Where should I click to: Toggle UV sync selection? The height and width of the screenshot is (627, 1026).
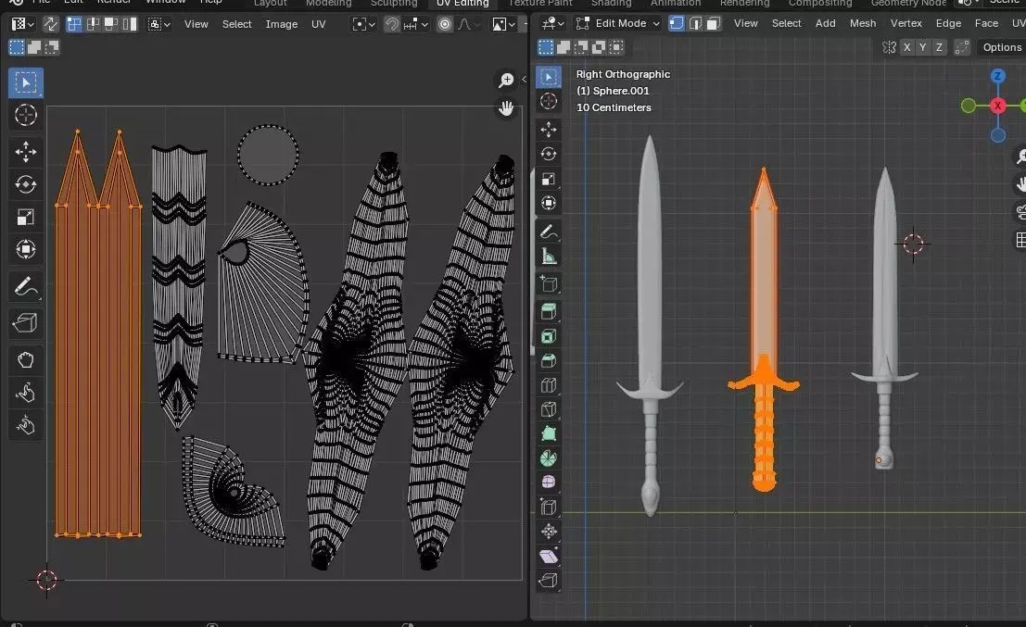pyautogui.click(x=50, y=24)
